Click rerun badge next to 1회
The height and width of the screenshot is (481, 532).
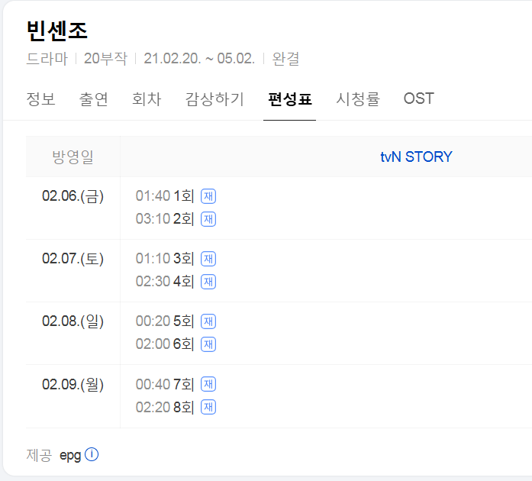208,196
